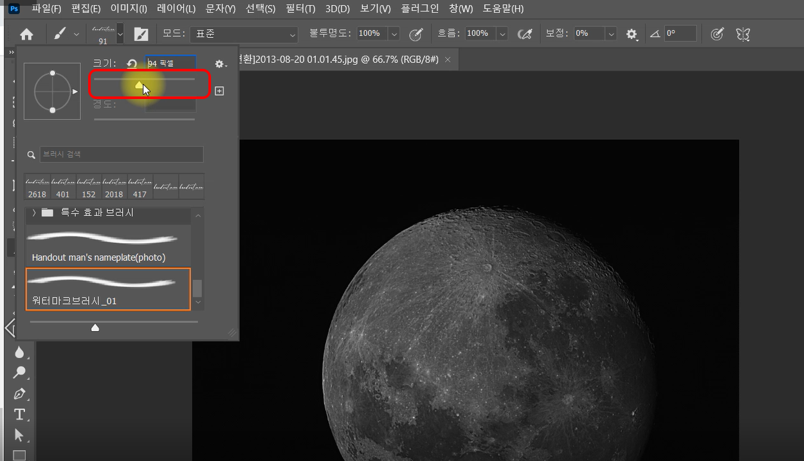Image resolution: width=804 pixels, height=461 pixels.
Task: Select recent brush labeled 2618
Action: pos(37,186)
